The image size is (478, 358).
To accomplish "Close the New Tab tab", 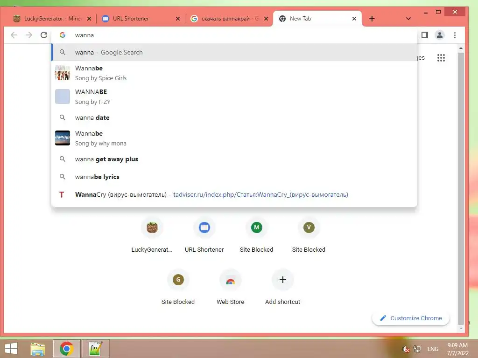I will coord(354,19).
